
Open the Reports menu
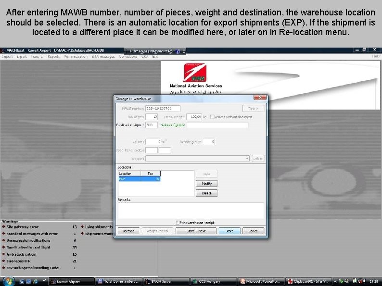(x=53, y=56)
